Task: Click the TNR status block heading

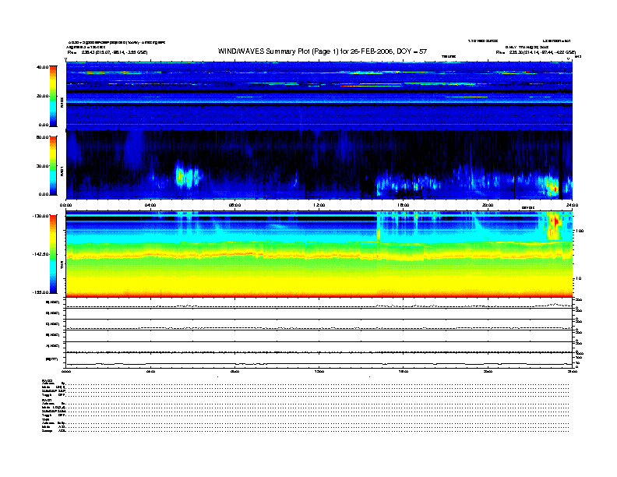Action: 45,419
